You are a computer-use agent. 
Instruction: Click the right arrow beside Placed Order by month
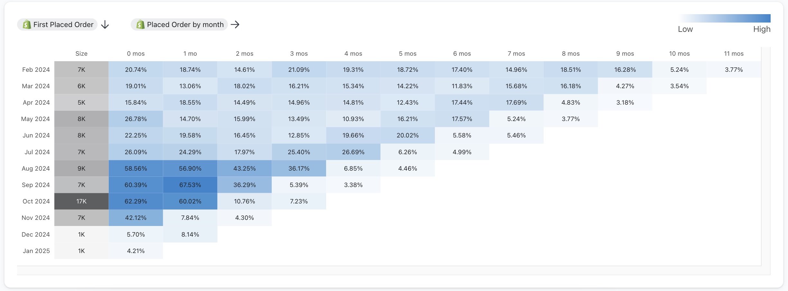point(236,24)
